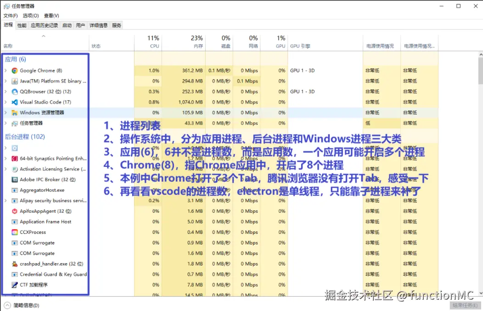Image resolution: width=483 pixels, height=311 pixels.
Task: Switch to the 应用历史记录 tab
Action: pyautogui.click(x=45, y=26)
